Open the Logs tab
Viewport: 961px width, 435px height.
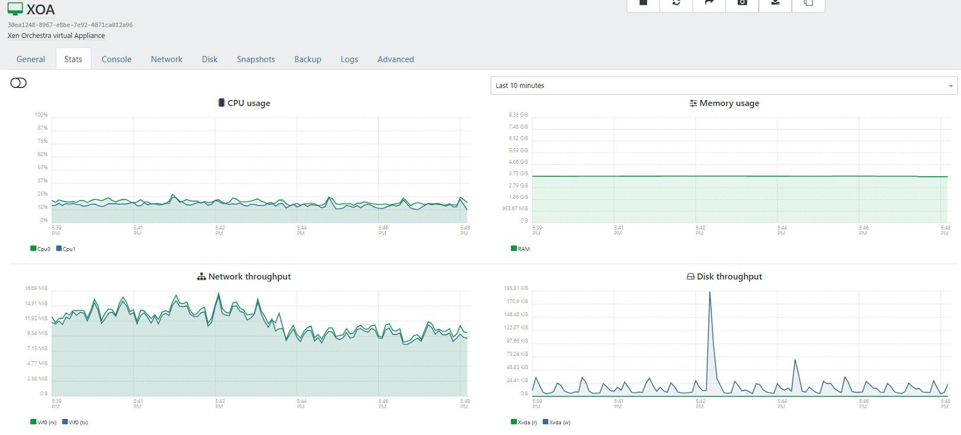349,60
